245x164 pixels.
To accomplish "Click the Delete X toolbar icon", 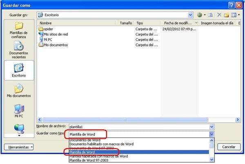I will (x=219, y=15).
